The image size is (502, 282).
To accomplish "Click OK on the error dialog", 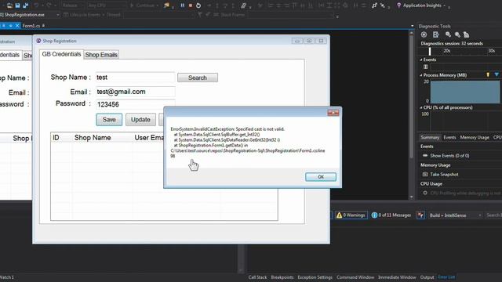I will point(321,177).
